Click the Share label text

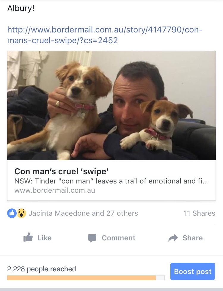(193, 238)
